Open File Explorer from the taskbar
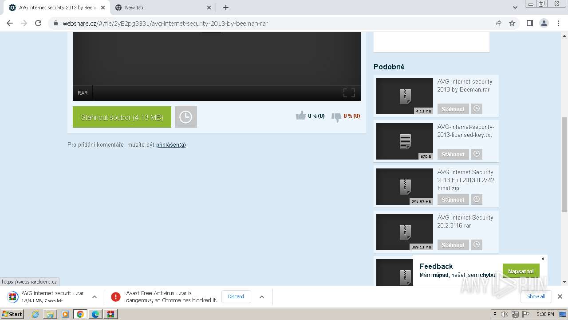This screenshot has height=320, width=568. pyautogui.click(x=50, y=314)
